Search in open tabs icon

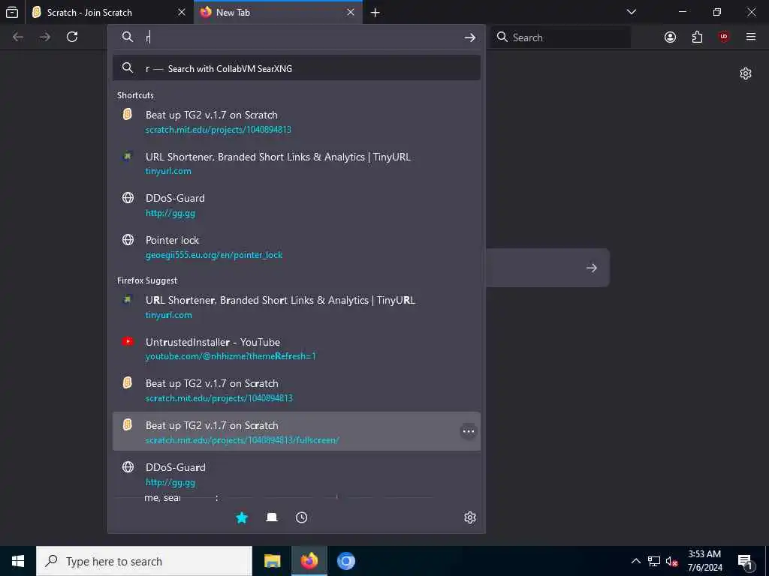[x=272, y=517]
